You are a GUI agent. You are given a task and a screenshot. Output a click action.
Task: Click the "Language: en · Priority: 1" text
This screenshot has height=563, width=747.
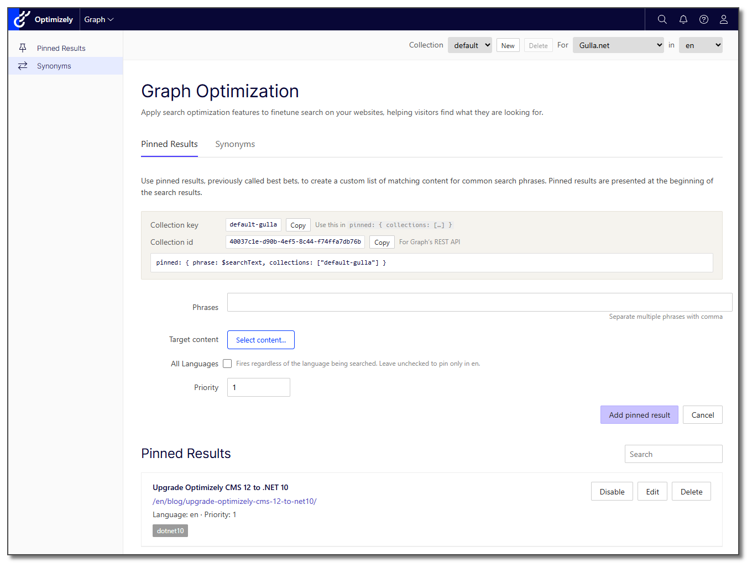(194, 514)
